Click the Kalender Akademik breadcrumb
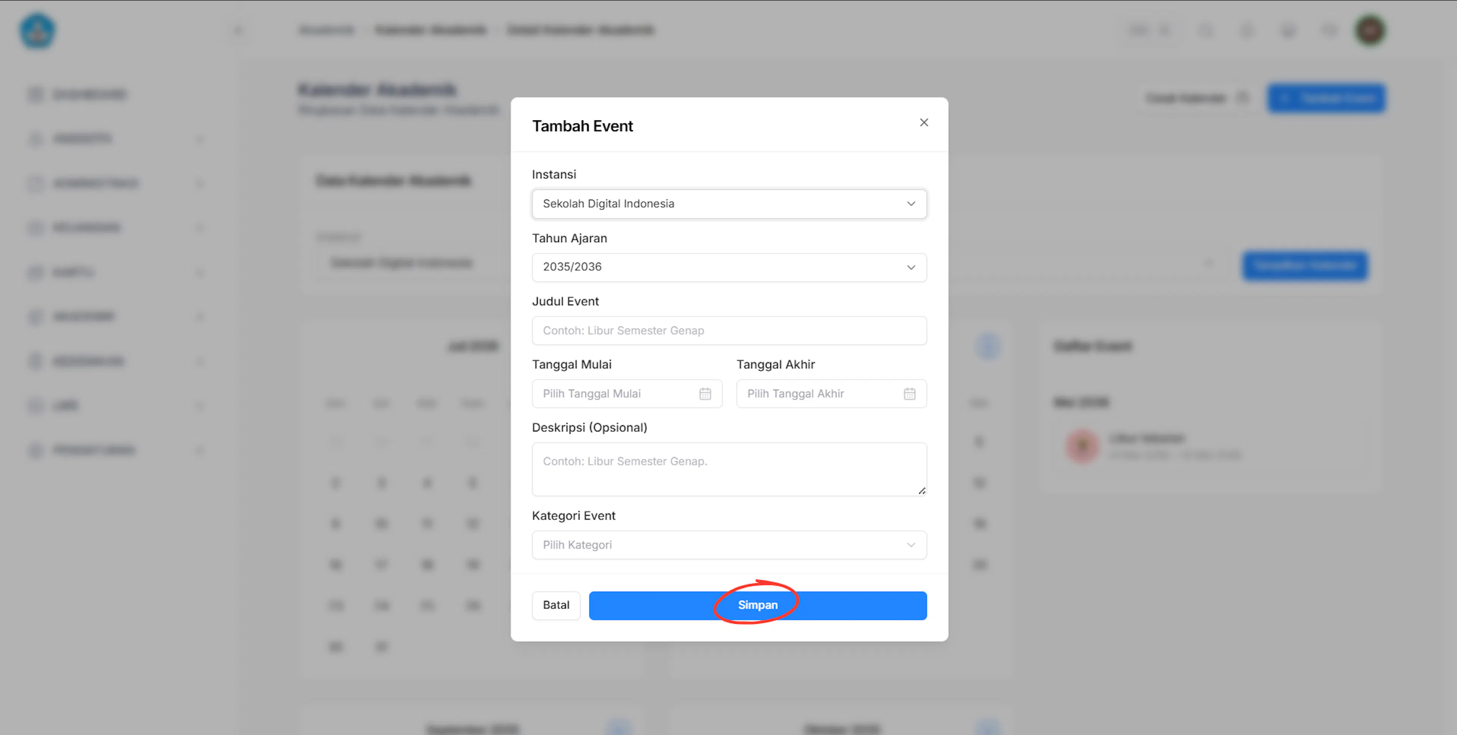The width and height of the screenshot is (1457, 735). pyautogui.click(x=430, y=30)
